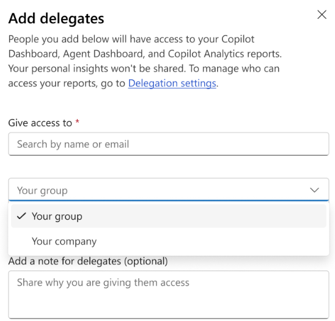Click the Add a note for delegates label
The image size is (335, 321).
point(88,261)
